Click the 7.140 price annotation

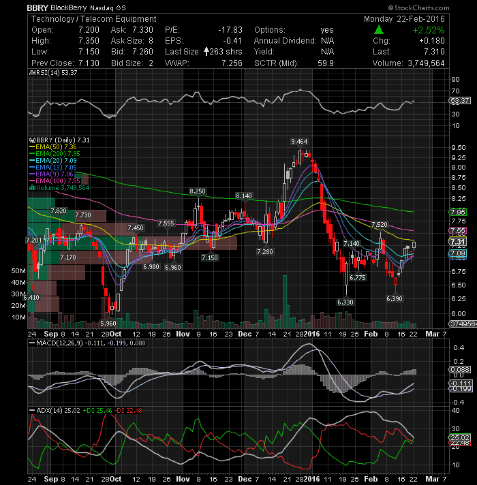pos(352,244)
